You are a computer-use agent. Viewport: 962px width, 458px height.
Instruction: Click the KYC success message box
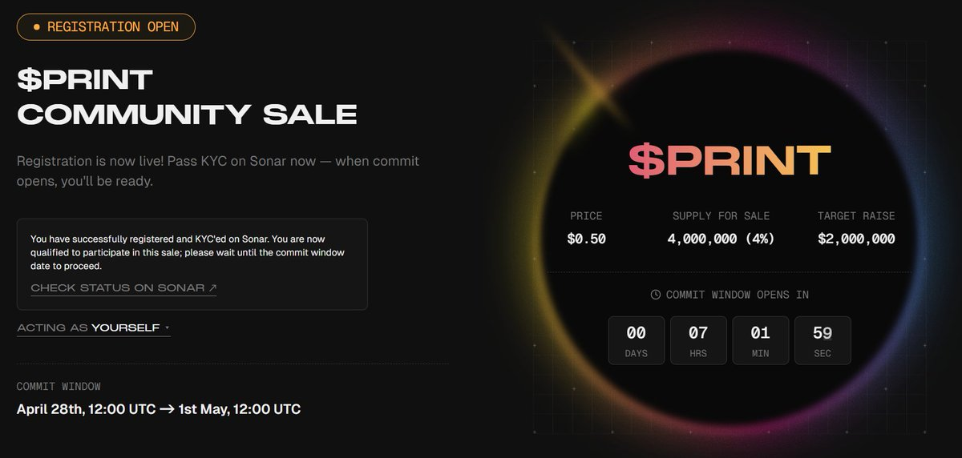click(x=192, y=263)
